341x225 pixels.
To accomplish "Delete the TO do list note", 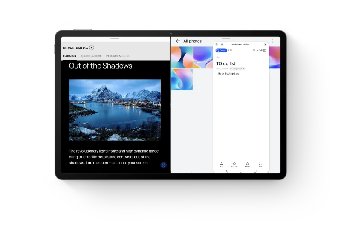I will pos(247,164).
